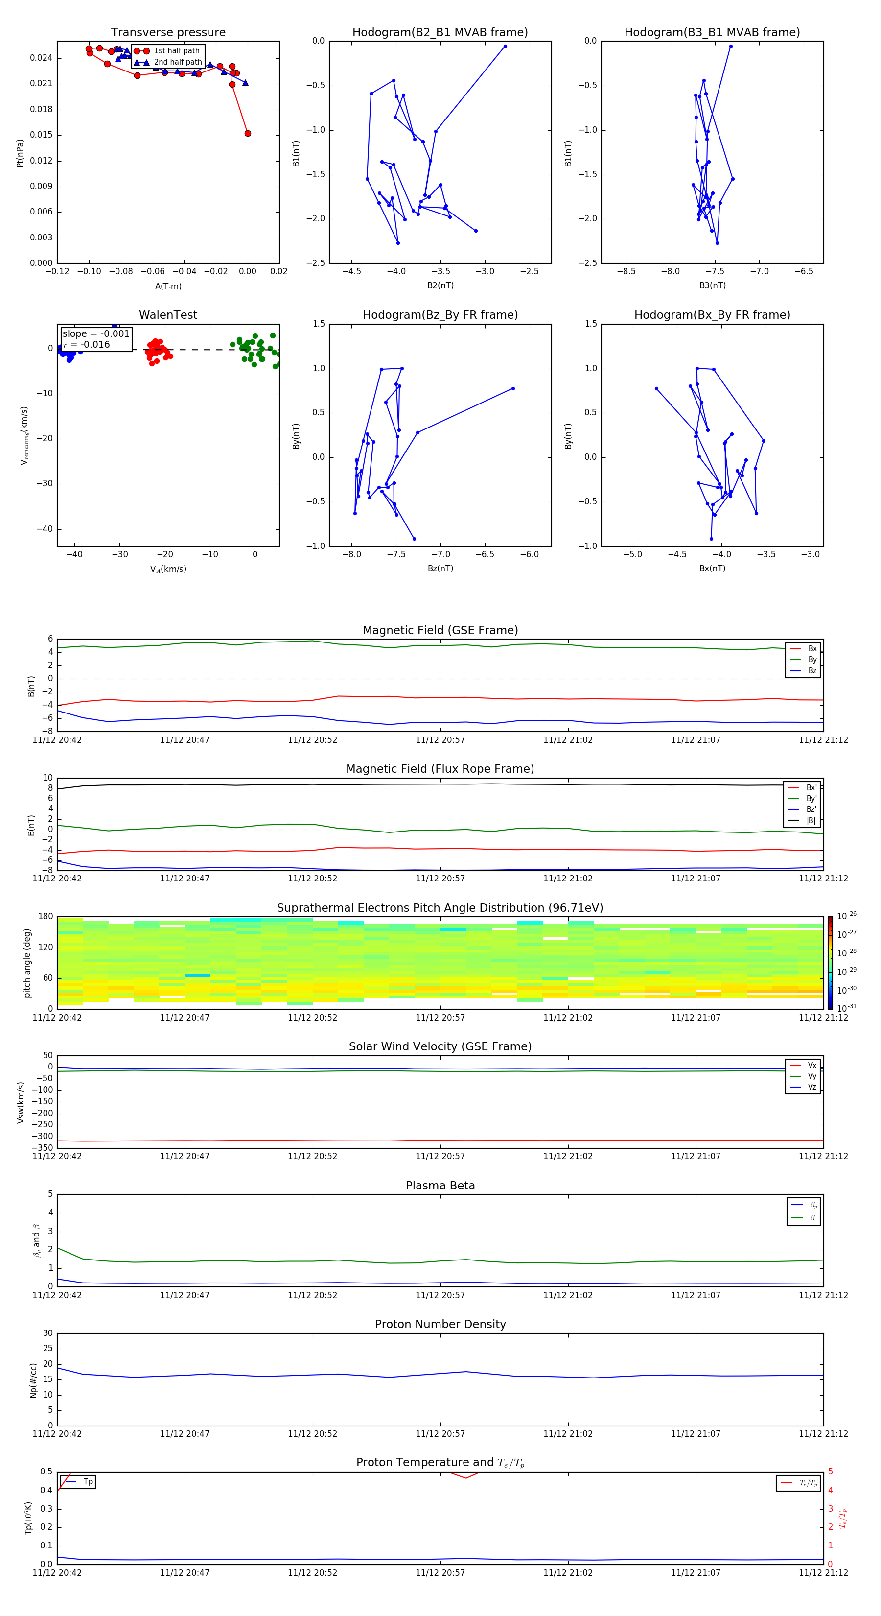Click the 'VA(km/s)' x-axis label of WalenTest
The image size is (881, 1616).
click(168, 569)
